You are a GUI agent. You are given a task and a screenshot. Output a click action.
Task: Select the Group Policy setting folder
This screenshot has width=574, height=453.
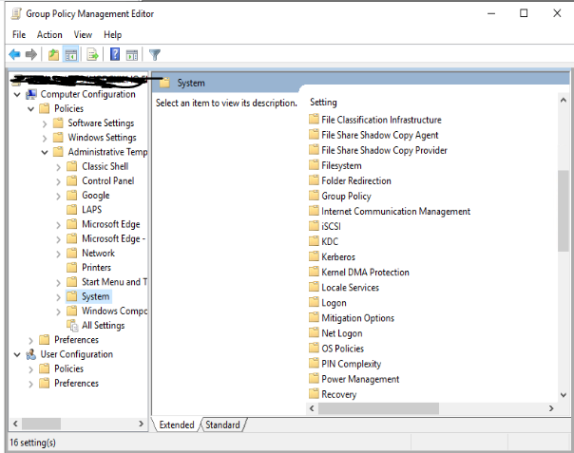(346, 197)
